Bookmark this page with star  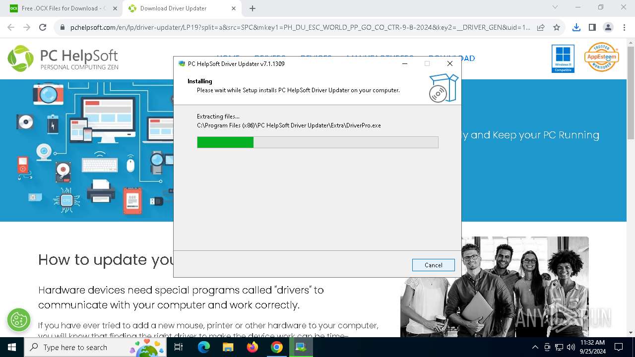[x=557, y=27]
